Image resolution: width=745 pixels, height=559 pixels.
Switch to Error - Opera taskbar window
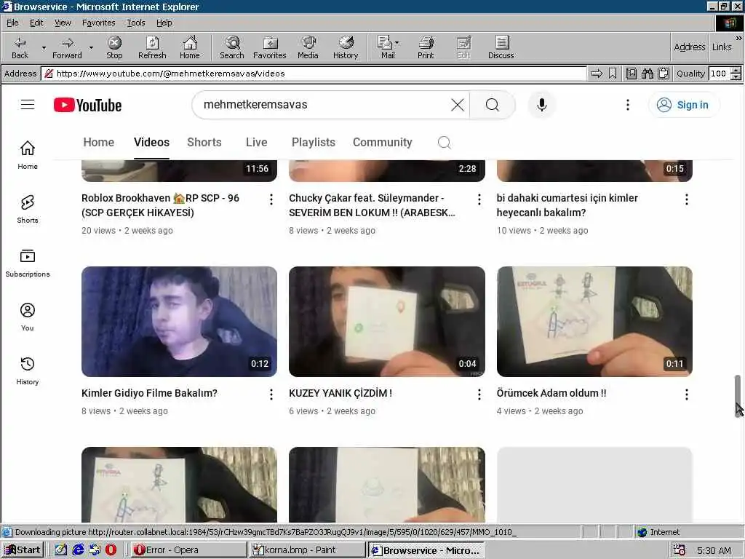tap(188, 550)
